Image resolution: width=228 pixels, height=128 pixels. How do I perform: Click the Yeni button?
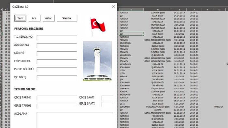pyautogui.click(x=20, y=18)
